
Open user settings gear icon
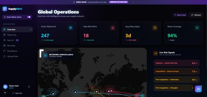[x=29, y=87]
